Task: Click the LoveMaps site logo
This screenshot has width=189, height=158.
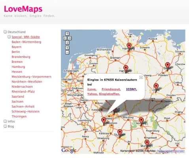Action: (x=23, y=9)
